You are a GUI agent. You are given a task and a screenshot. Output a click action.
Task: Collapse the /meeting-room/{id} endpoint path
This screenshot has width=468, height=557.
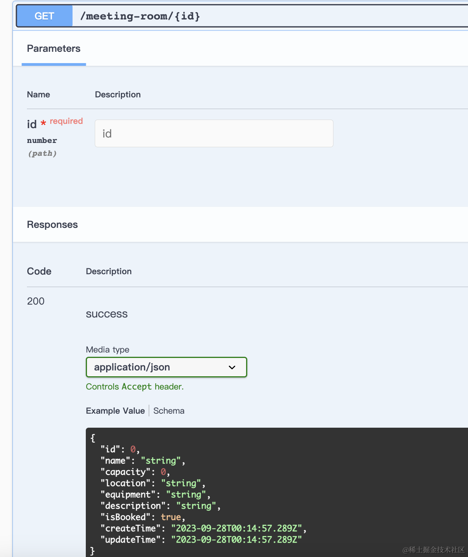pyautogui.click(x=140, y=16)
